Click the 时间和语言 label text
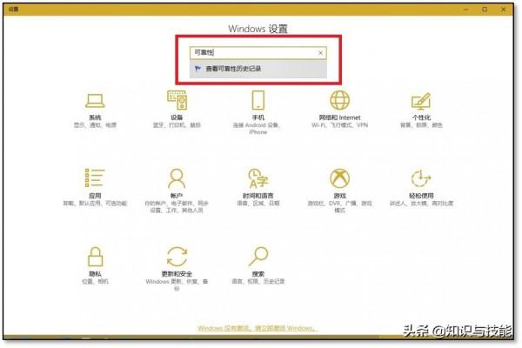Viewport: 522px width, 348px height. tap(258, 196)
